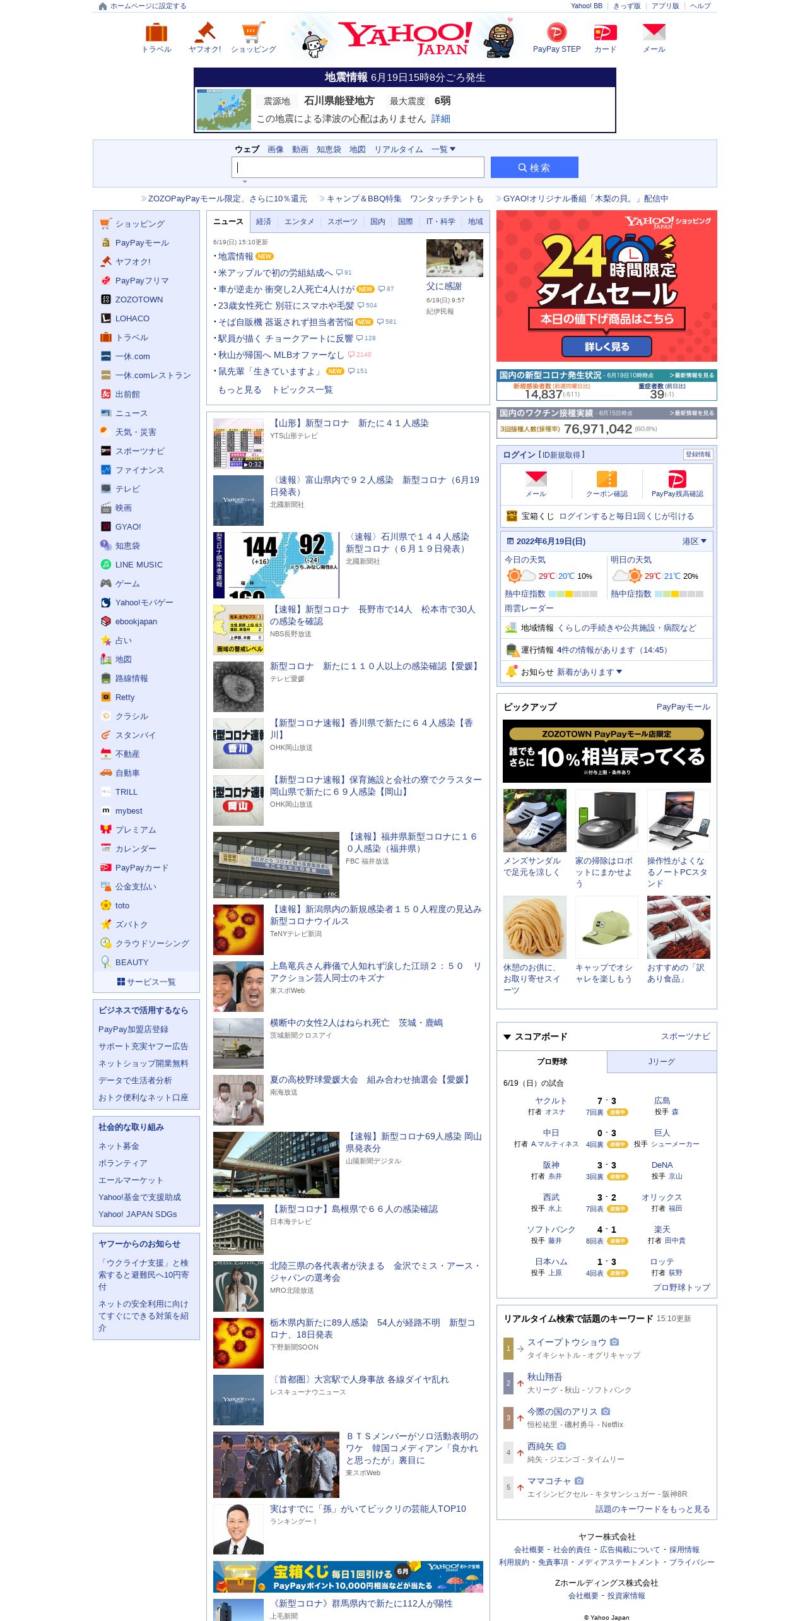Open the メール envelope icon in header
Screen dimensions: 810x1621
click(654, 32)
